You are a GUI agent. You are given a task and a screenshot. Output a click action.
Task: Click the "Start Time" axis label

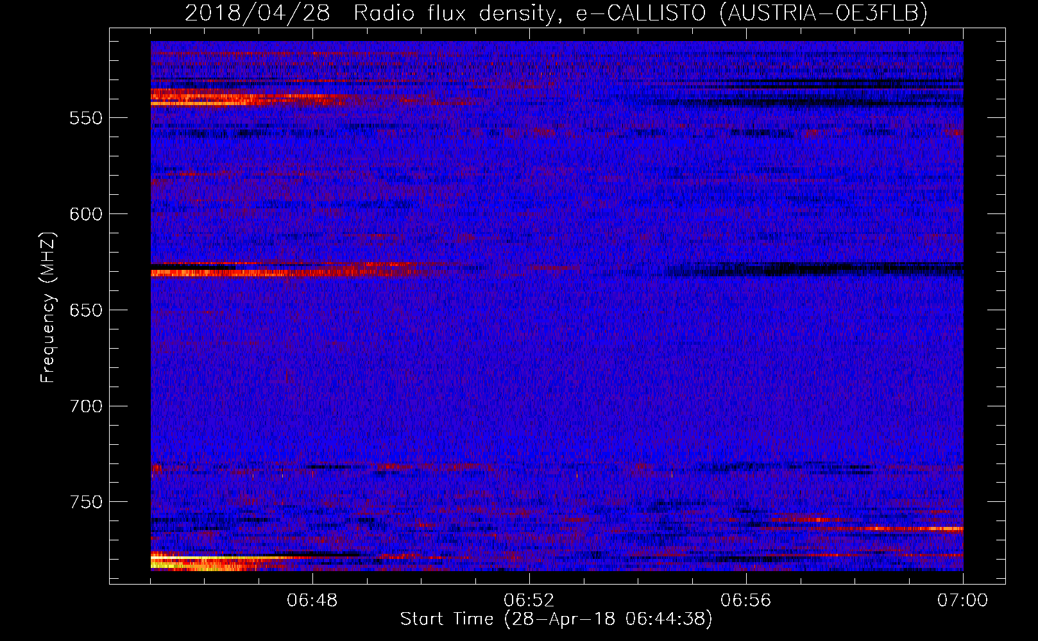click(556, 619)
